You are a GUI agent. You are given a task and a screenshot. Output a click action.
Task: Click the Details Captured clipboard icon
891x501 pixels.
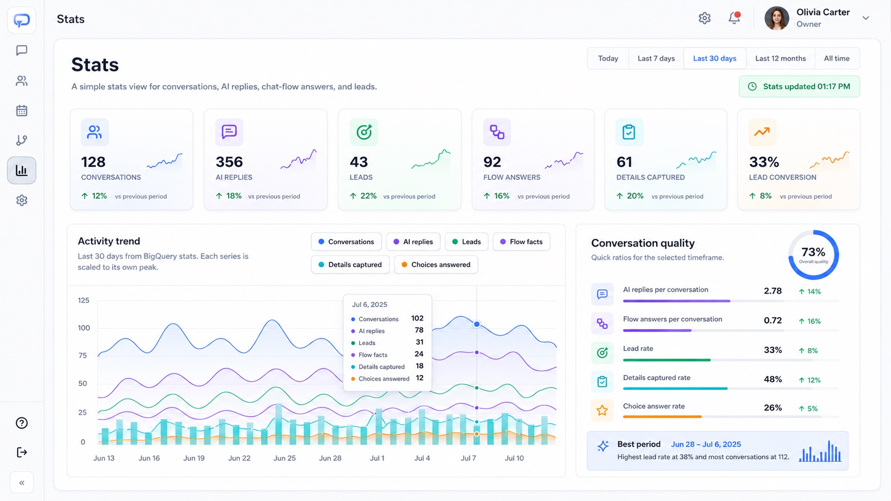pyautogui.click(x=629, y=132)
